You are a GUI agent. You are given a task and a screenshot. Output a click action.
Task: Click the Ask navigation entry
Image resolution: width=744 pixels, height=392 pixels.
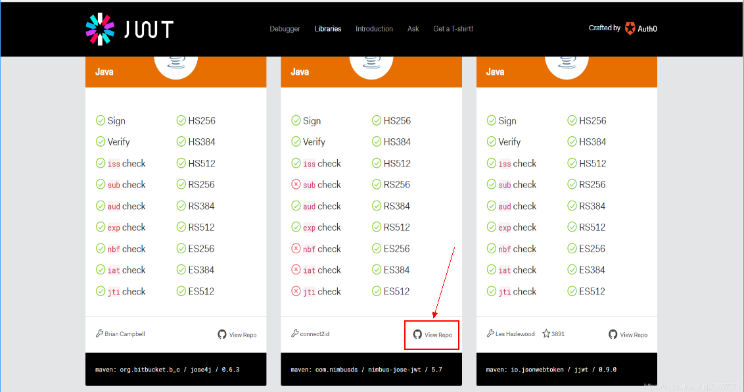(x=413, y=28)
